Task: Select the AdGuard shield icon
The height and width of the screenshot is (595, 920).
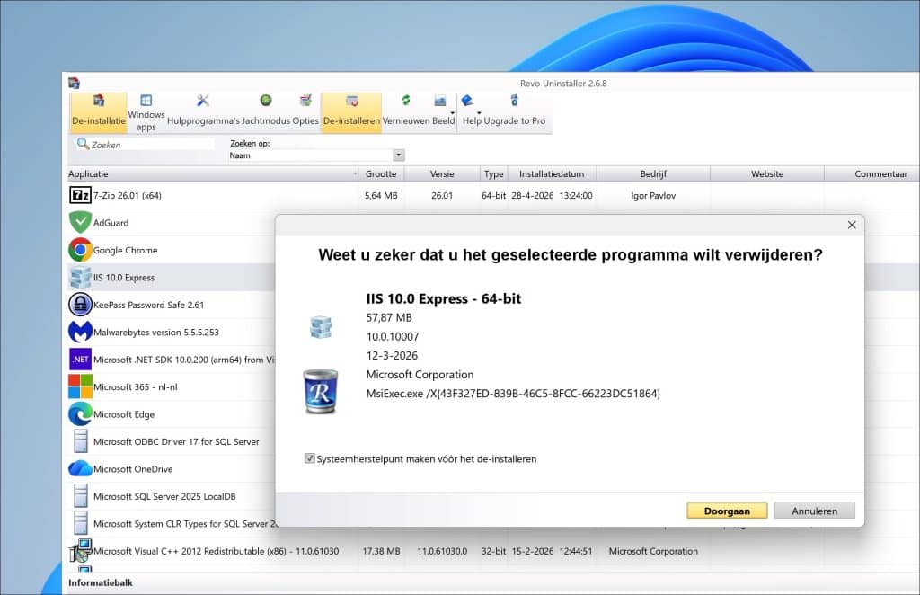Action: (x=80, y=222)
